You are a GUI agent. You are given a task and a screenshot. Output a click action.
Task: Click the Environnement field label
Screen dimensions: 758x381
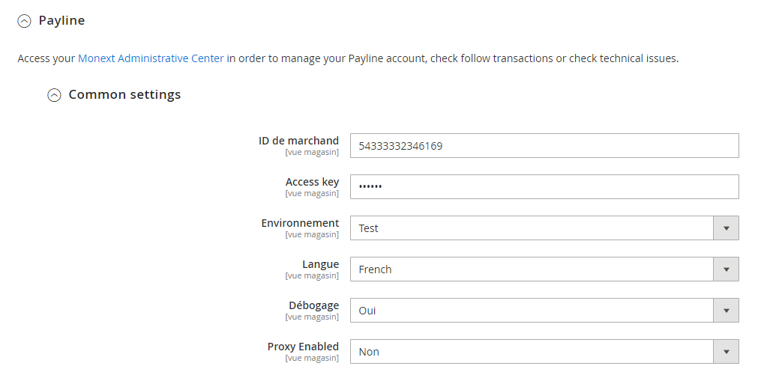(300, 223)
